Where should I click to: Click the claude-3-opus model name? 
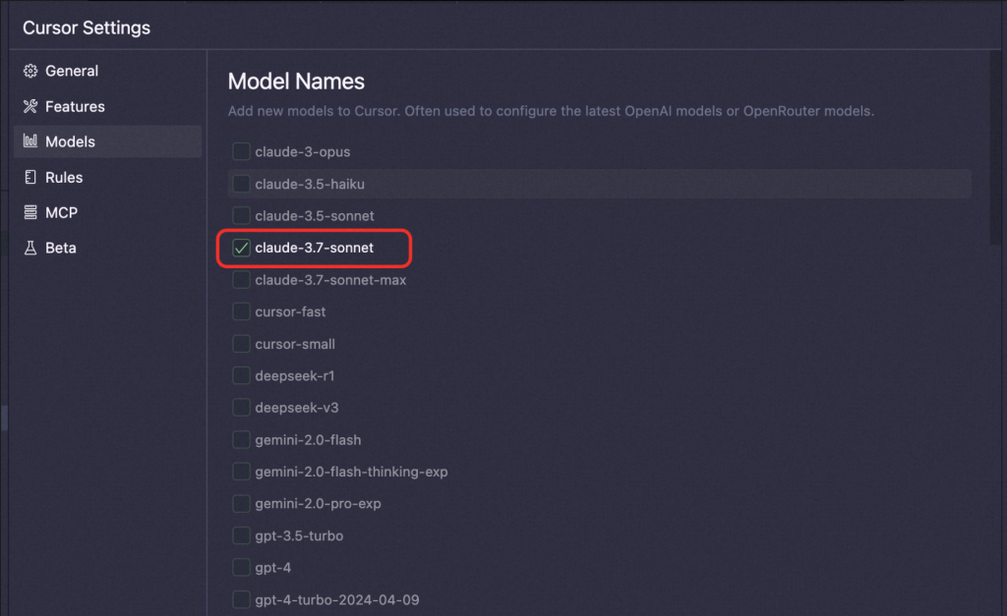[303, 152]
